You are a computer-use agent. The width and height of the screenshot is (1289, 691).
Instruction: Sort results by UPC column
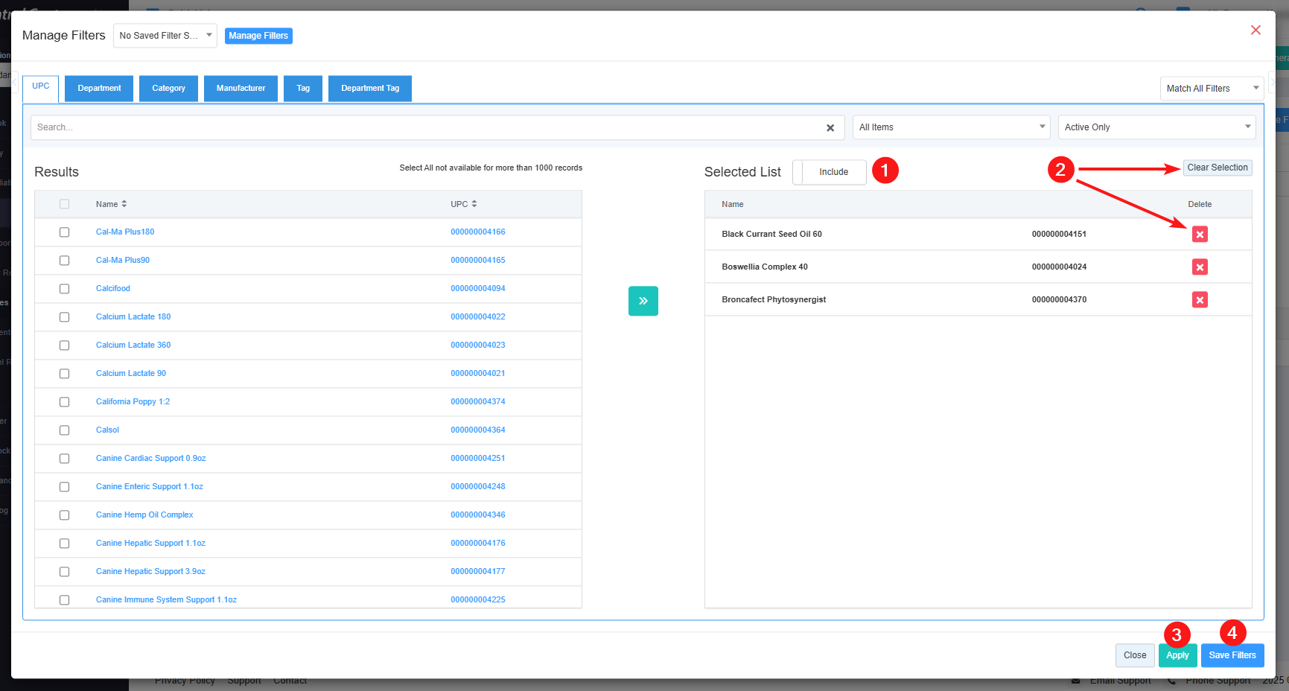coord(463,204)
